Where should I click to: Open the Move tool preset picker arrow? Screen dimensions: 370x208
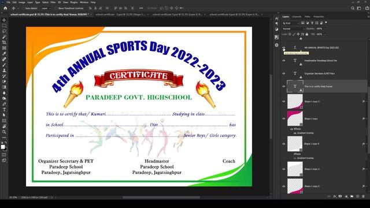17,8
